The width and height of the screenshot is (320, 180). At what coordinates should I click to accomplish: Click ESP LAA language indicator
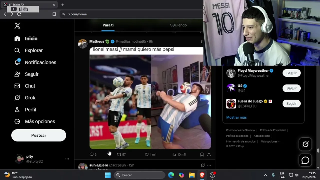(x=282, y=175)
